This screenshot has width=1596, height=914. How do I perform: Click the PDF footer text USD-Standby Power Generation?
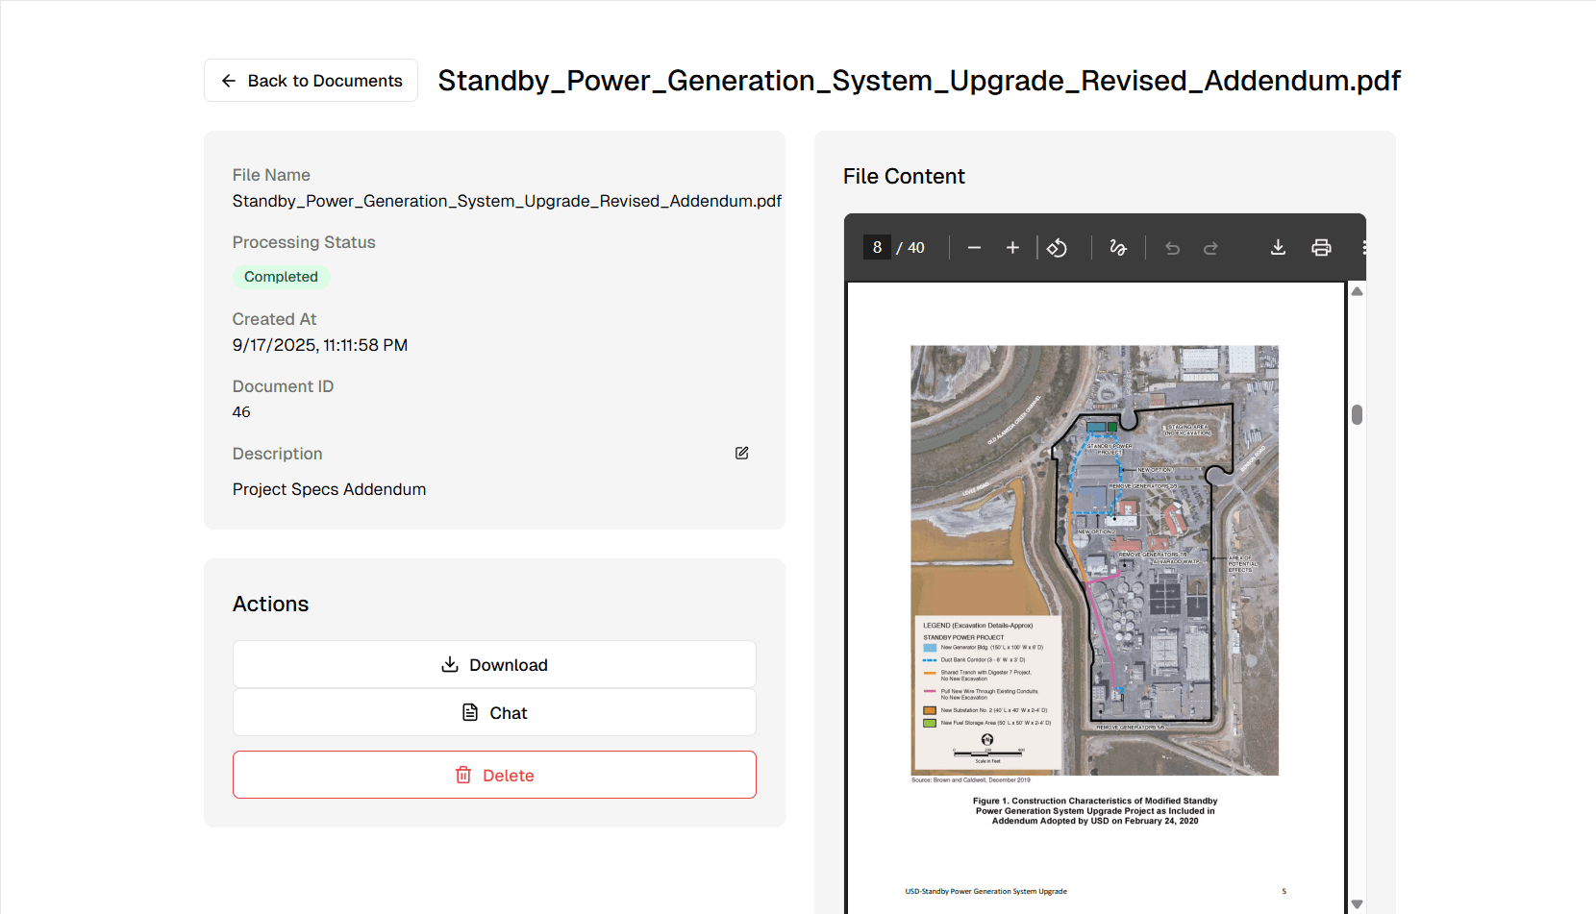click(x=985, y=892)
